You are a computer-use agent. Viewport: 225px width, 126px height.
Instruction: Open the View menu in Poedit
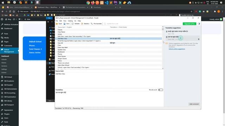[65, 21]
